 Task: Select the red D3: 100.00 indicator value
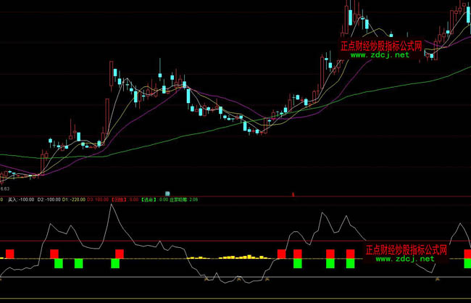[x=99, y=199]
